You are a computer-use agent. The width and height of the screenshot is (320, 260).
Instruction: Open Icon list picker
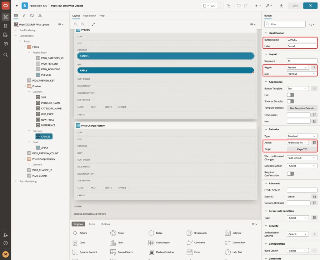pyautogui.click(x=314, y=121)
